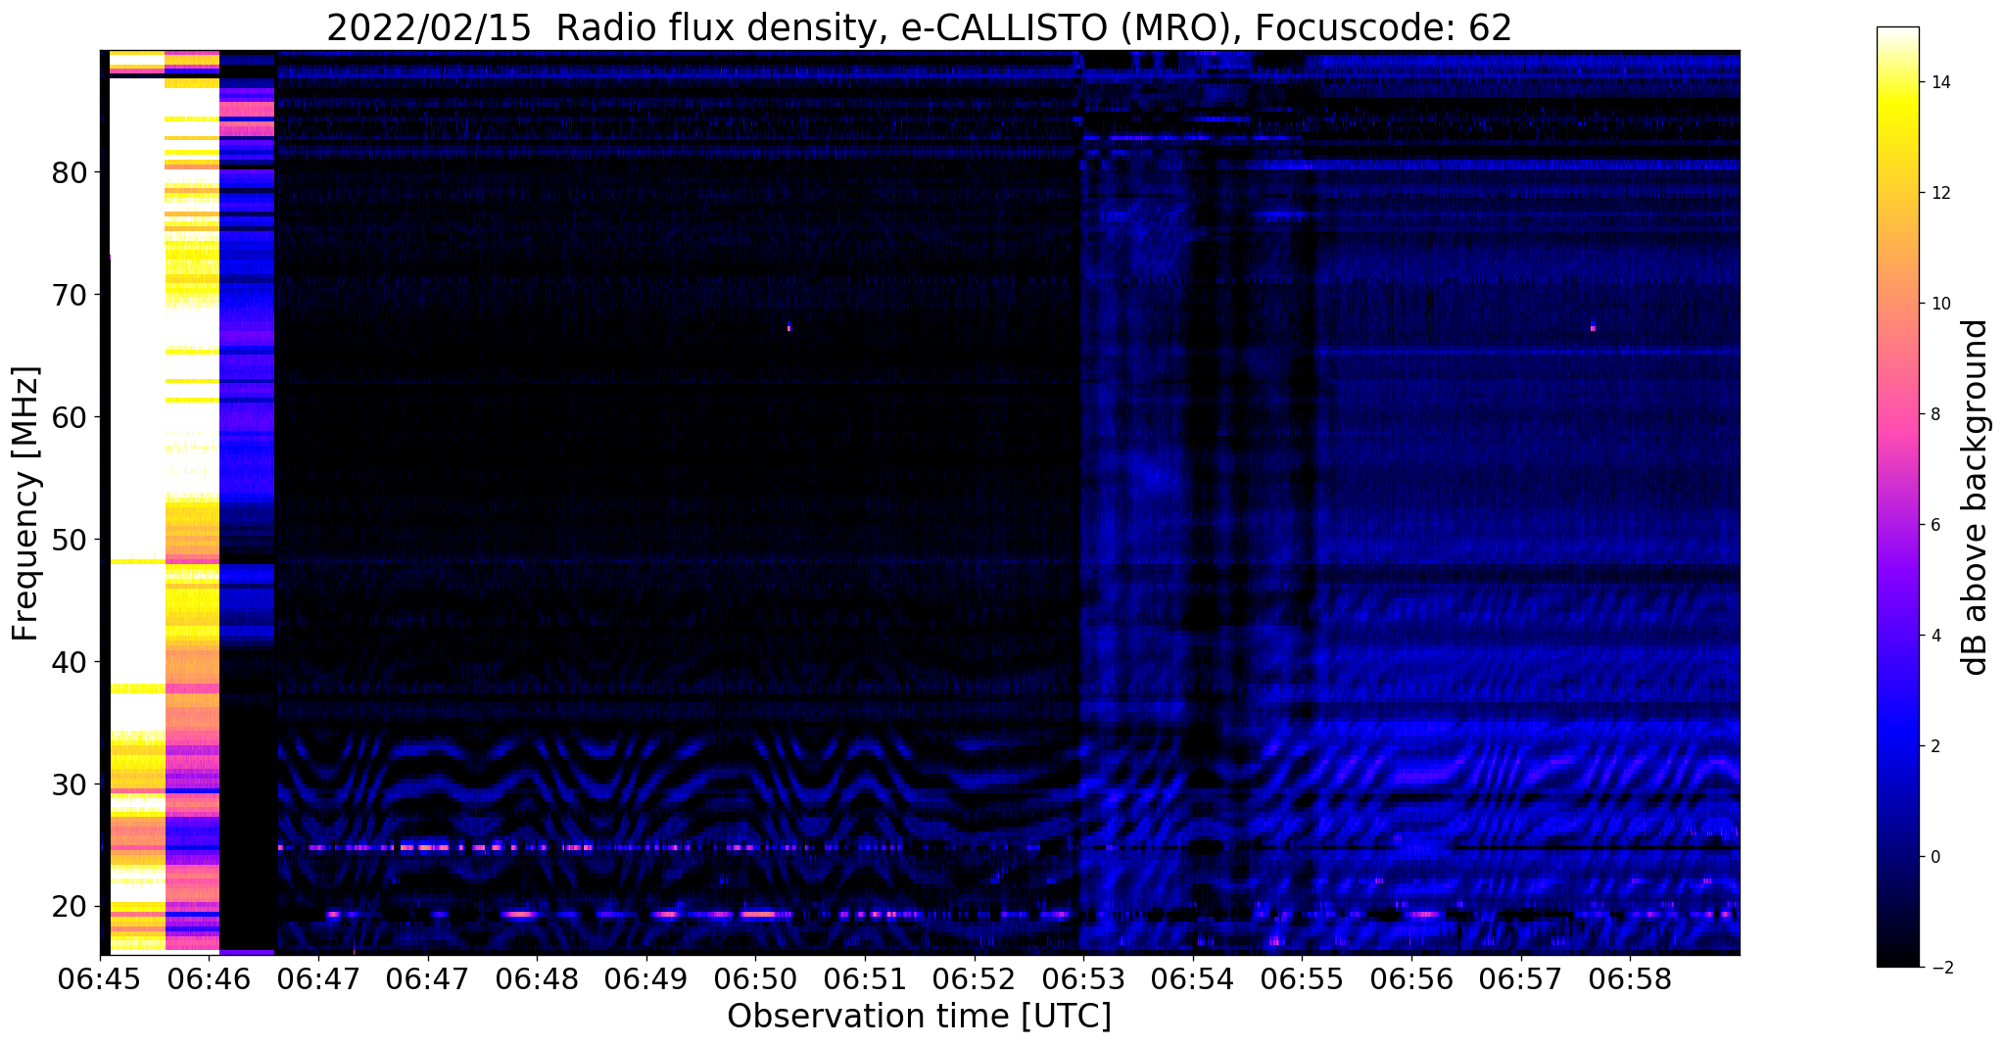Click the colorbar tick label 14
This screenshot has width=2005, height=1045.
click(x=1940, y=83)
